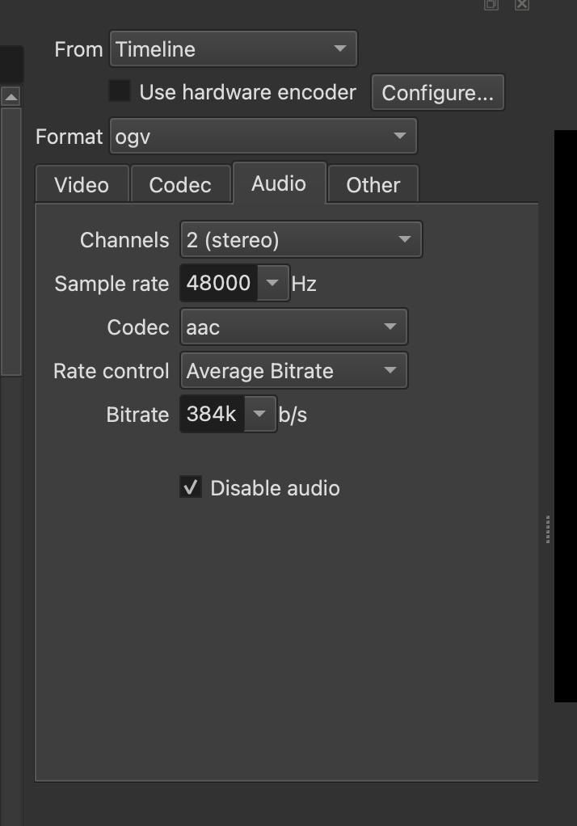Select the Audio tab
The image size is (577, 826).
[280, 183]
